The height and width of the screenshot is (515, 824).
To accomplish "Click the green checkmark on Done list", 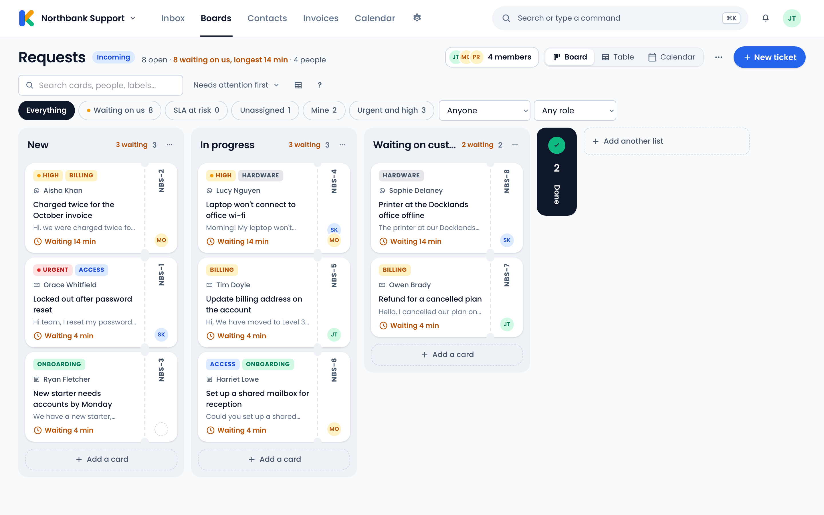I will (x=557, y=145).
